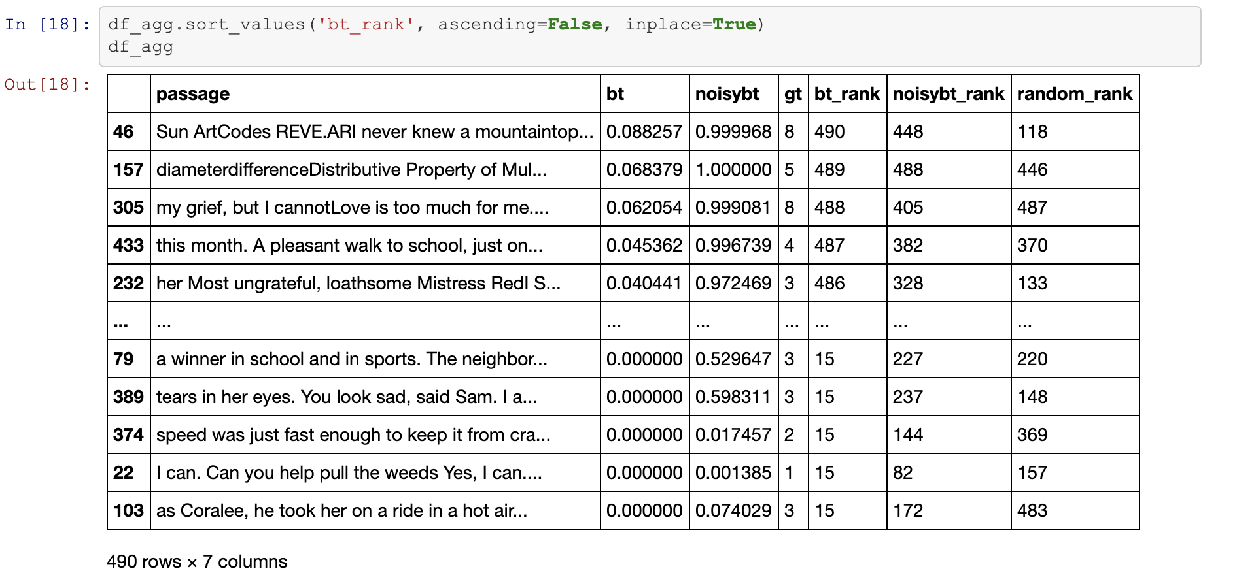Click the In [18] input prompt
This screenshot has height=588, width=1254.
(47, 25)
